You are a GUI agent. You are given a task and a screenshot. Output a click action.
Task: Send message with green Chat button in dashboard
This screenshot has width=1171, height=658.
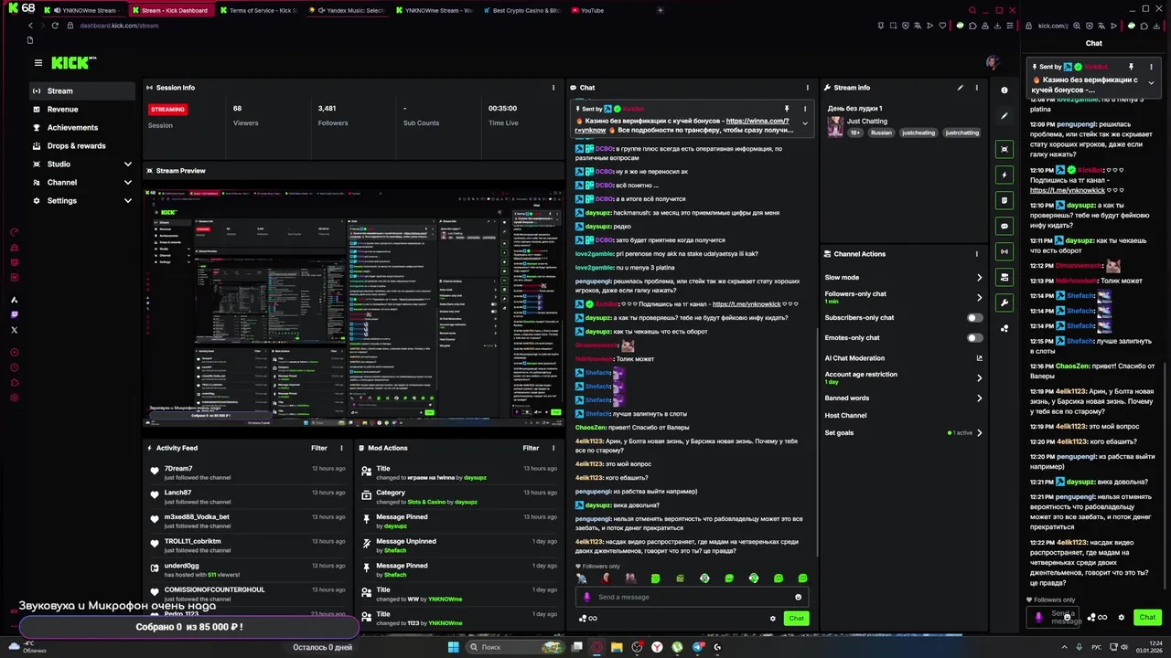[x=796, y=619]
